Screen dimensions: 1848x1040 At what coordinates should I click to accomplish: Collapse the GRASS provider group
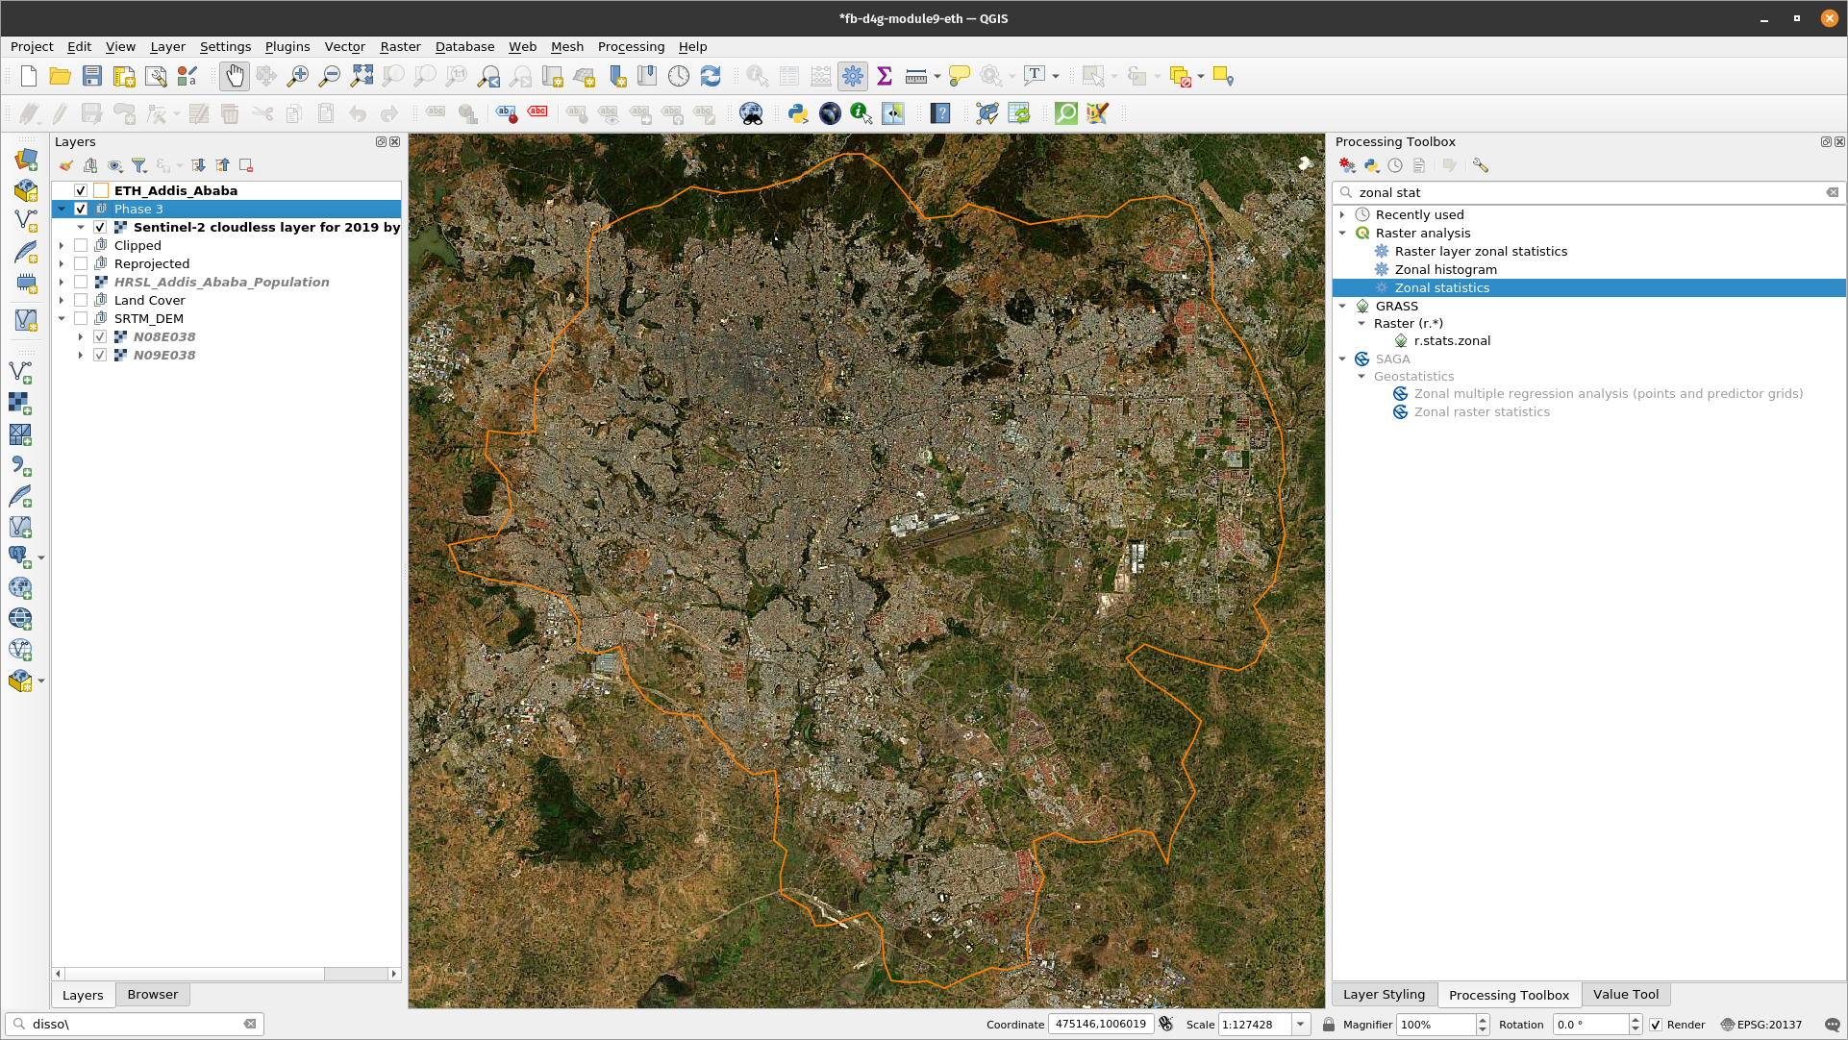coord(1342,306)
